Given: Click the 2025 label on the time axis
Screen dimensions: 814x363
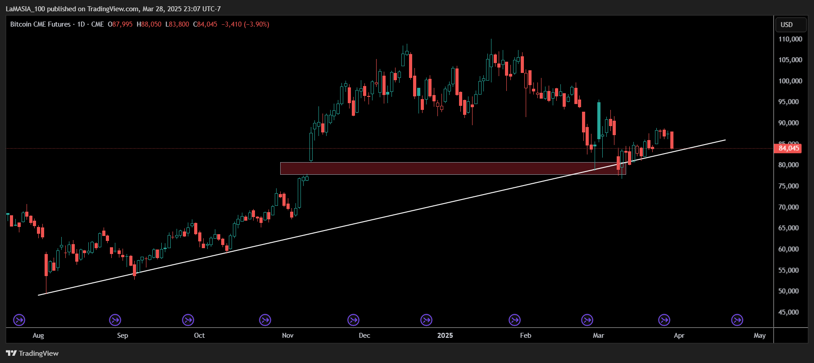Looking at the screenshot, I should click(x=445, y=336).
